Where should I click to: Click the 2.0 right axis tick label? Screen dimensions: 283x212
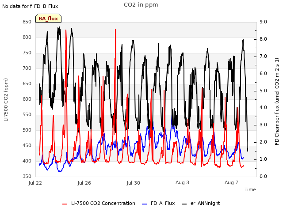(264, 142)
